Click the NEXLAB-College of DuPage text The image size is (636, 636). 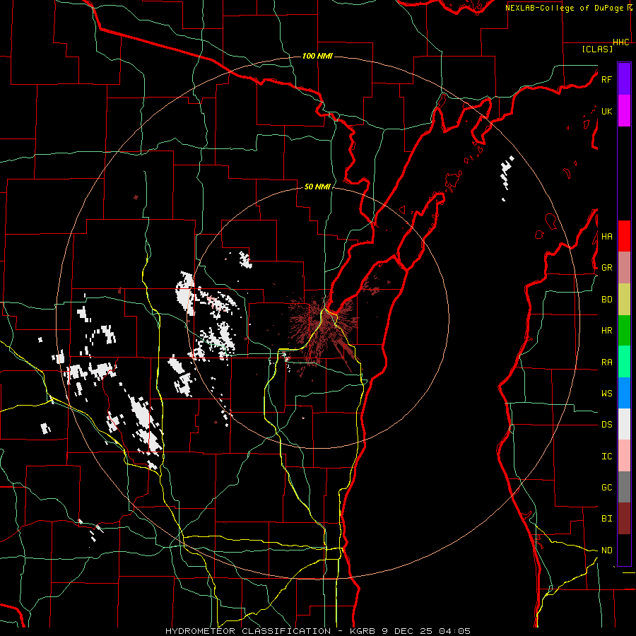point(564,8)
